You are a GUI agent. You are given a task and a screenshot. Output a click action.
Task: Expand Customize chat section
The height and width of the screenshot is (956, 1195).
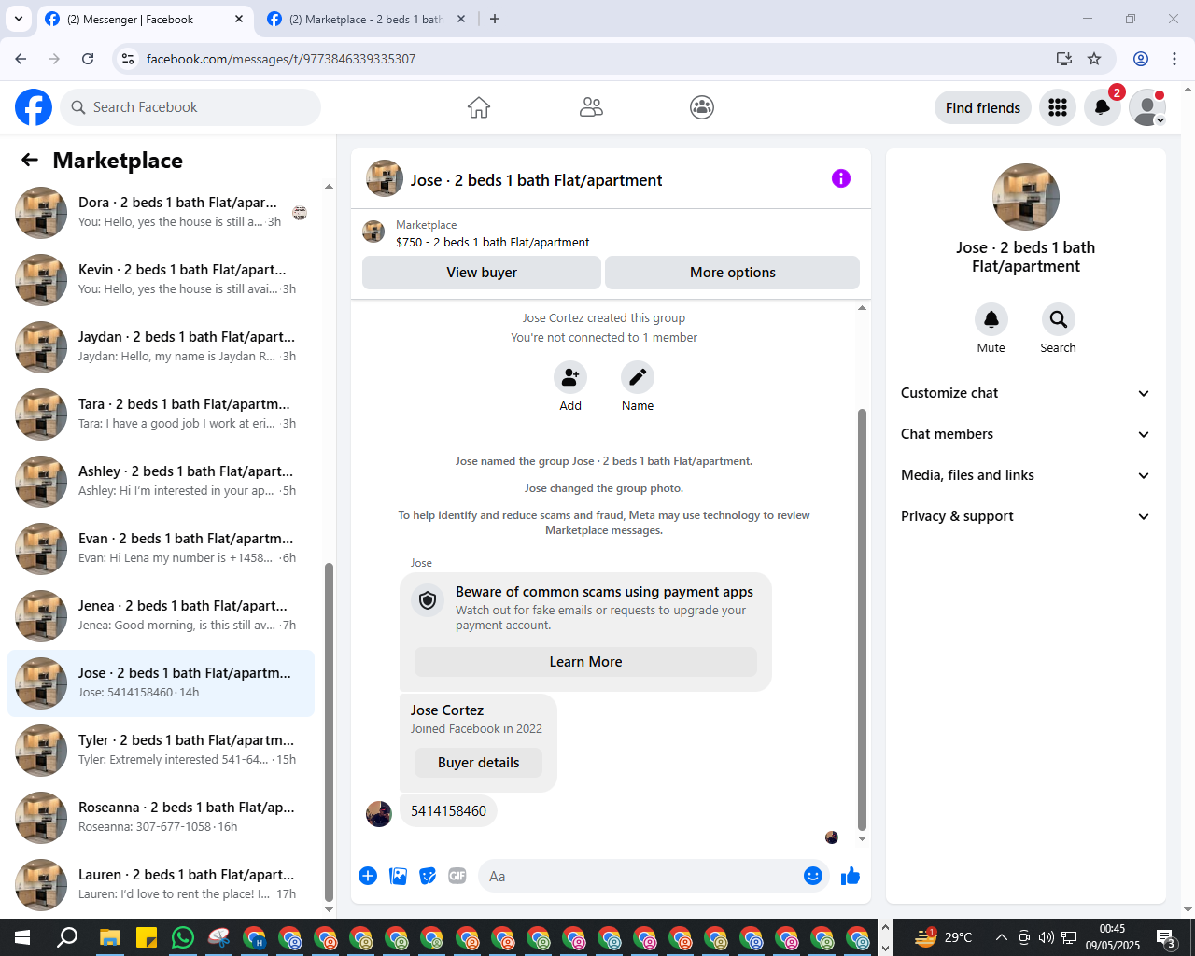pyautogui.click(x=1025, y=393)
